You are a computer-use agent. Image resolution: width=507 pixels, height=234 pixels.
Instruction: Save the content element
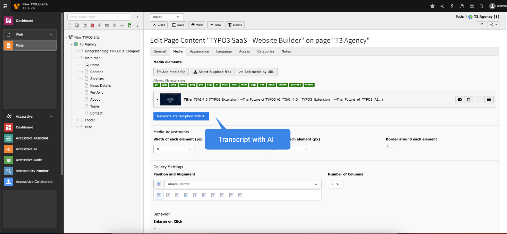coord(178,25)
